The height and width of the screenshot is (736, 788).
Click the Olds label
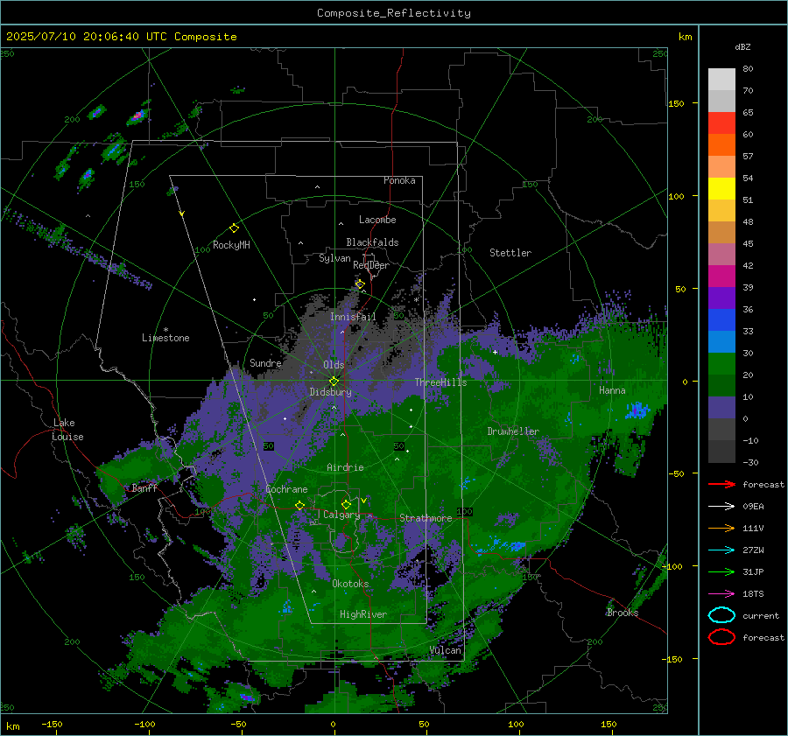click(x=334, y=365)
